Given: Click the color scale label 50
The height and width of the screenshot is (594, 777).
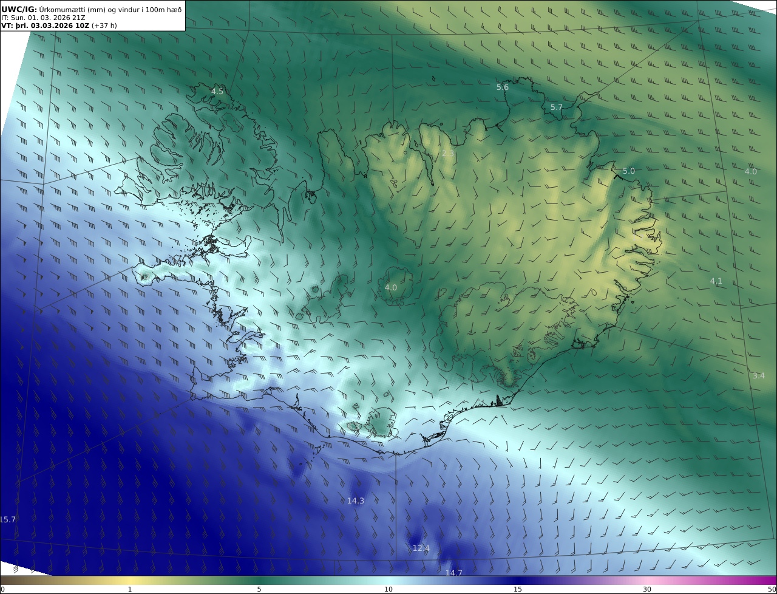Looking at the screenshot, I should click(x=772, y=589).
